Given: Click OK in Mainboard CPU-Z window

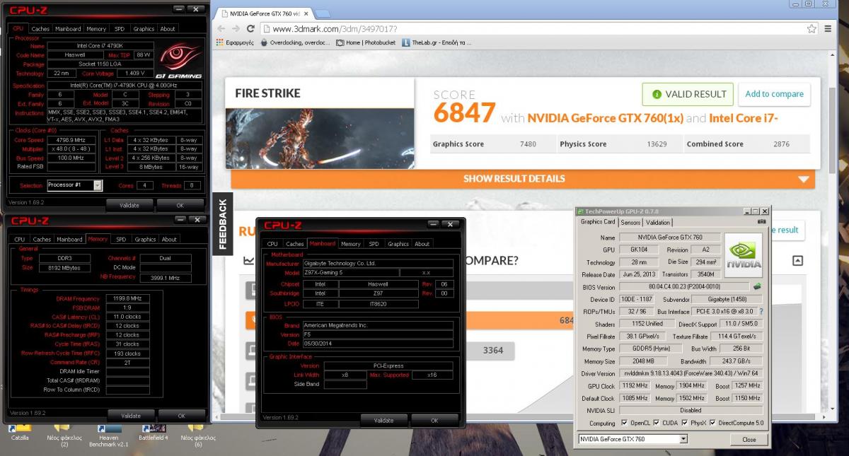Looking at the screenshot, I should click(x=434, y=420).
